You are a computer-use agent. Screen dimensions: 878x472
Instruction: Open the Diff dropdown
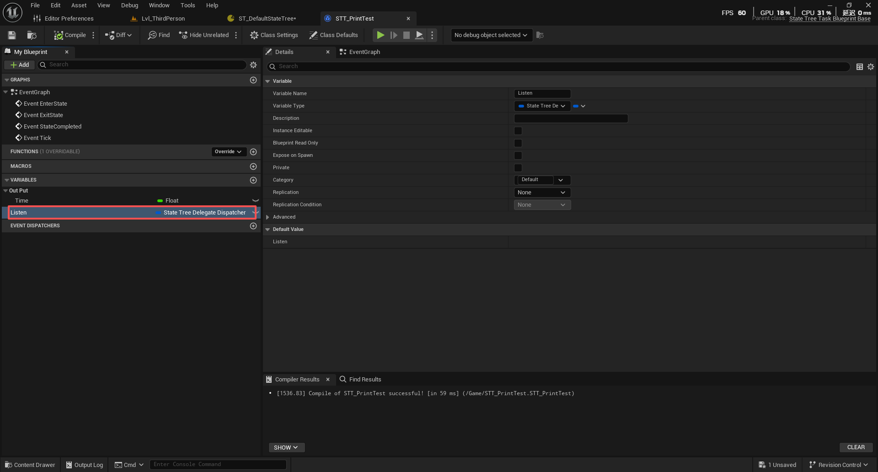(x=118, y=35)
